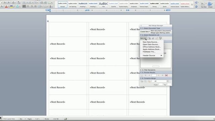Click the clear formatting icon

(x=19, y=2)
